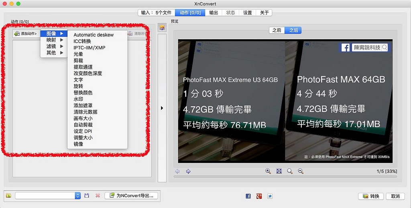Open the 滤镜 submenu
411x208 pixels.
click(54, 46)
